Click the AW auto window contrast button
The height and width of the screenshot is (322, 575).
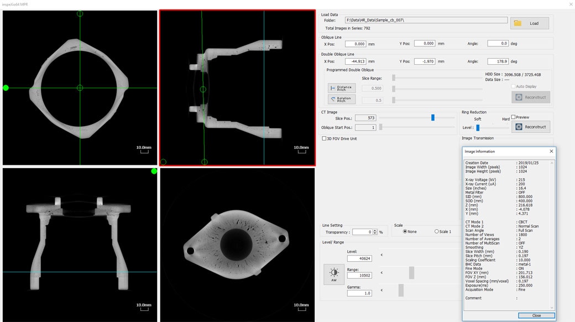coord(333,274)
